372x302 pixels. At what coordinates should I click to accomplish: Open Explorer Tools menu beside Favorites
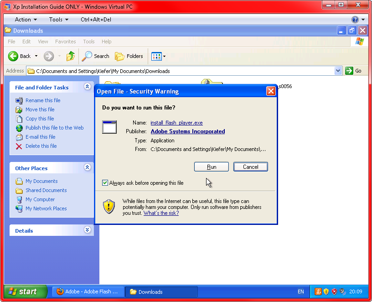(89, 42)
